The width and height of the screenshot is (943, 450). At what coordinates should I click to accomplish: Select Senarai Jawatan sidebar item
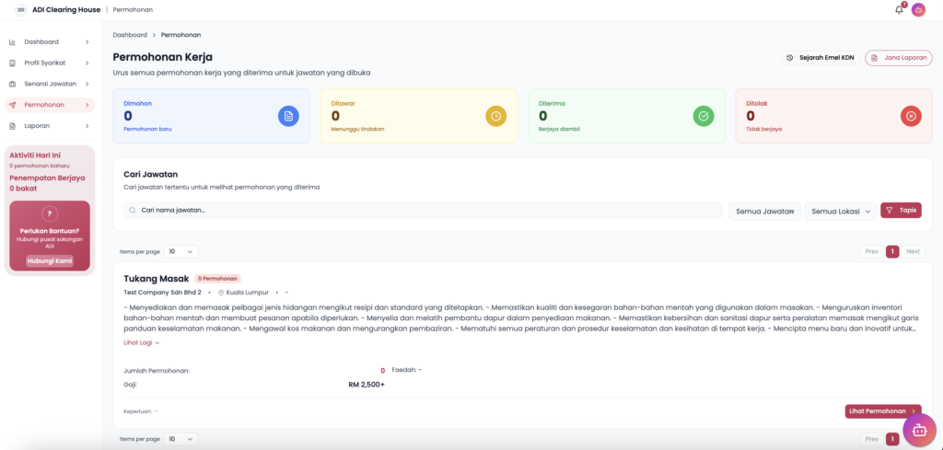pos(50,84)
